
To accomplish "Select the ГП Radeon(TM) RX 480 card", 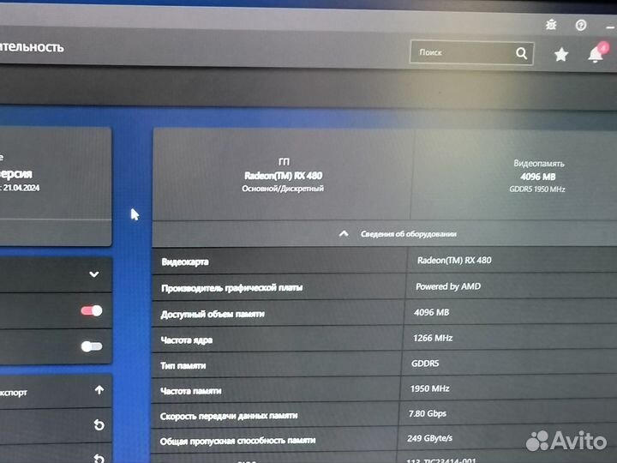I will click(283, 175).
